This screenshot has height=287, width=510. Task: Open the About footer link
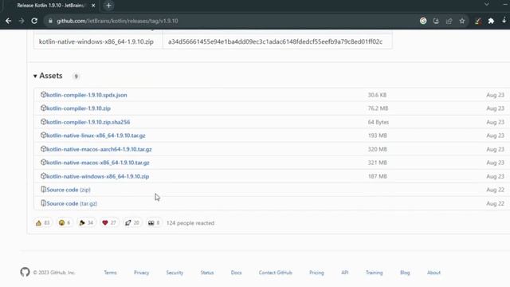click(x=433, y=273)
